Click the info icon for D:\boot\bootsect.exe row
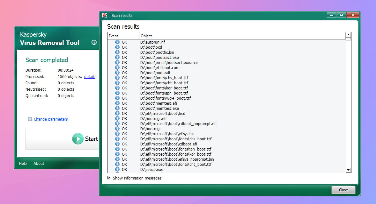The height and width of the screenshot is (204, 376). click(x=117, y=57)
